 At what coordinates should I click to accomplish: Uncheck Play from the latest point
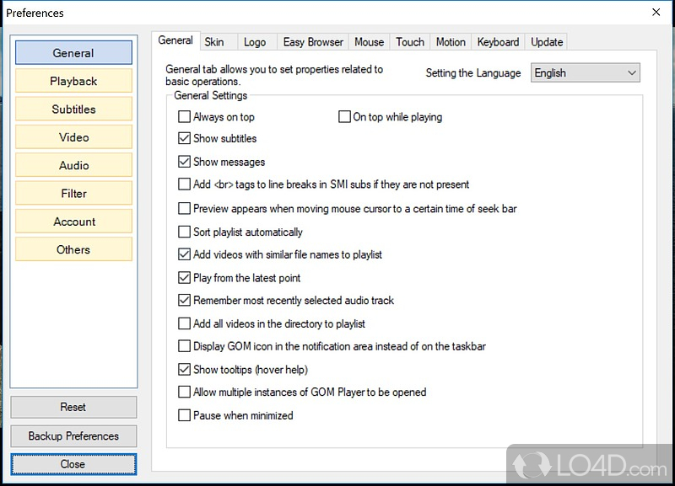(185, 278)
